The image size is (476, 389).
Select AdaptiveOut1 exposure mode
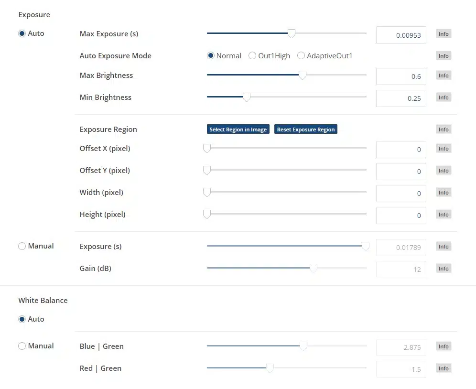tap(301, 56)
